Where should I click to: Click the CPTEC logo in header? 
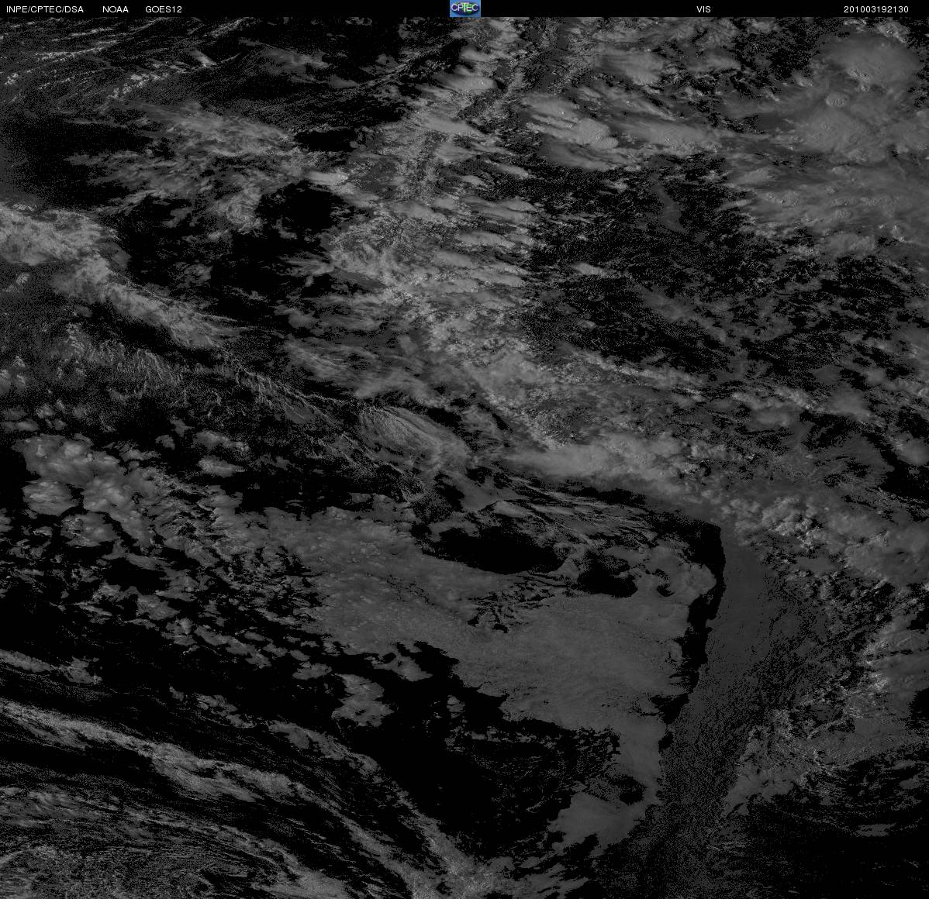[464, 9]
